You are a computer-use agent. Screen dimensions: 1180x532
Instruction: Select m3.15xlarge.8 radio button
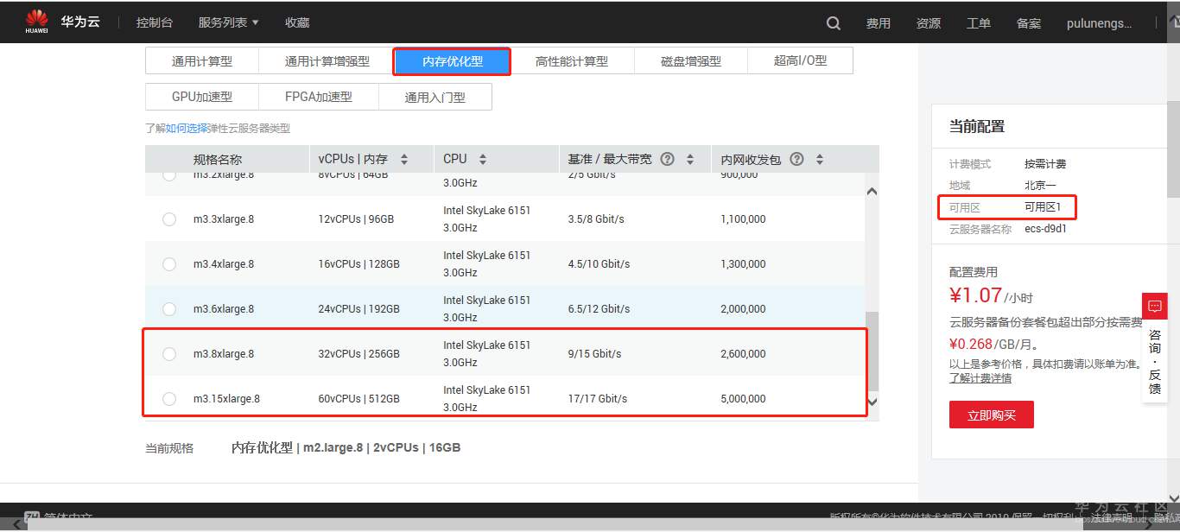click(169, 399)
